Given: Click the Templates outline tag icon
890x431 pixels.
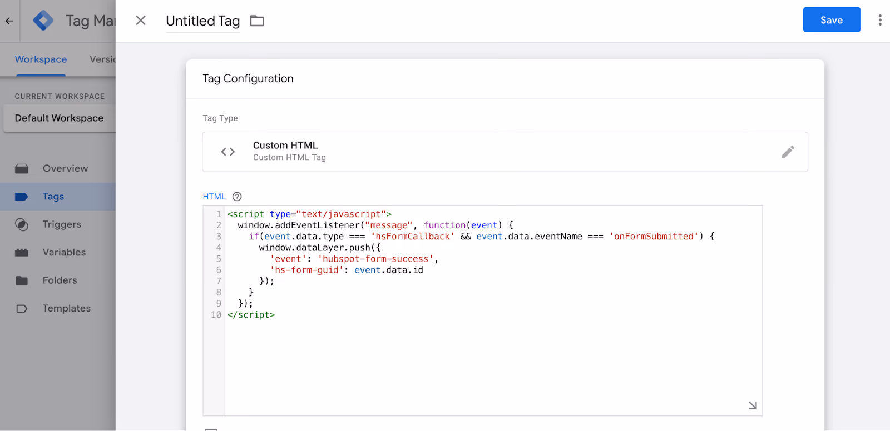Looking at the screenshot, I should (x=22, y=309).
